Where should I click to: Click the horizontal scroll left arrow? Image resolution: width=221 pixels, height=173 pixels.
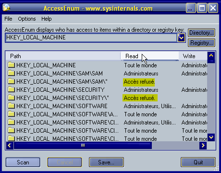coord(10,146)
